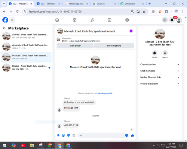Open File Explorer from the taskbar
This screenshot has height=149, width=187.
[x=32, y=145]
